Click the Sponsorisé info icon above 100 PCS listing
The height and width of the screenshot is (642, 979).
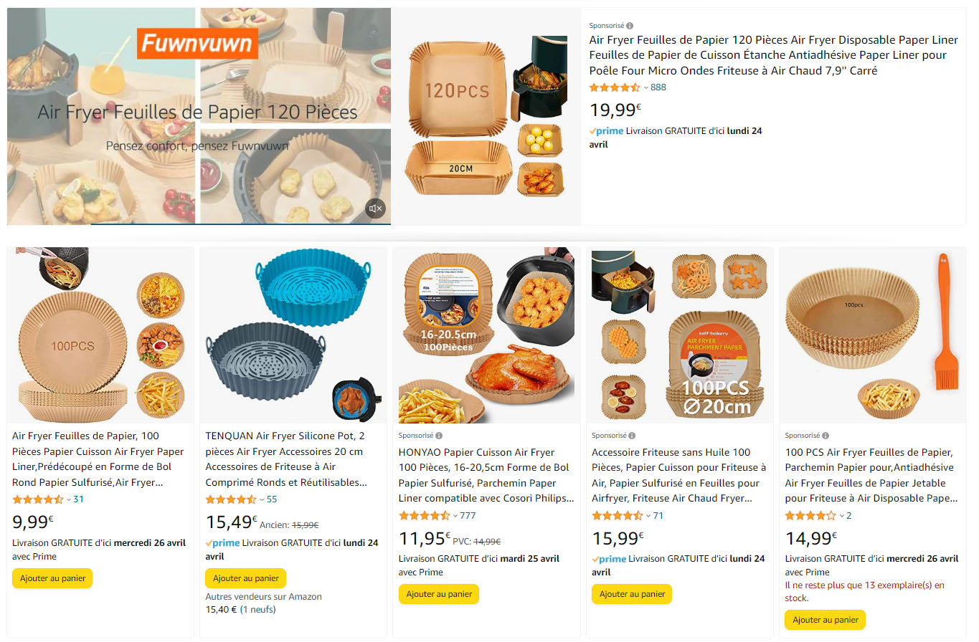click(826, 436)
